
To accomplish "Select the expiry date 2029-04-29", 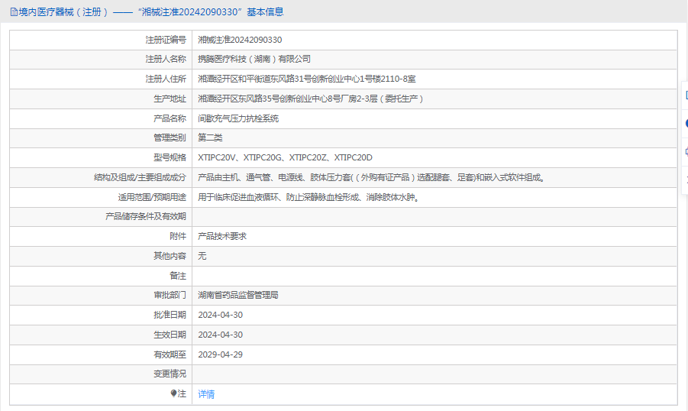I will [220, 354].
